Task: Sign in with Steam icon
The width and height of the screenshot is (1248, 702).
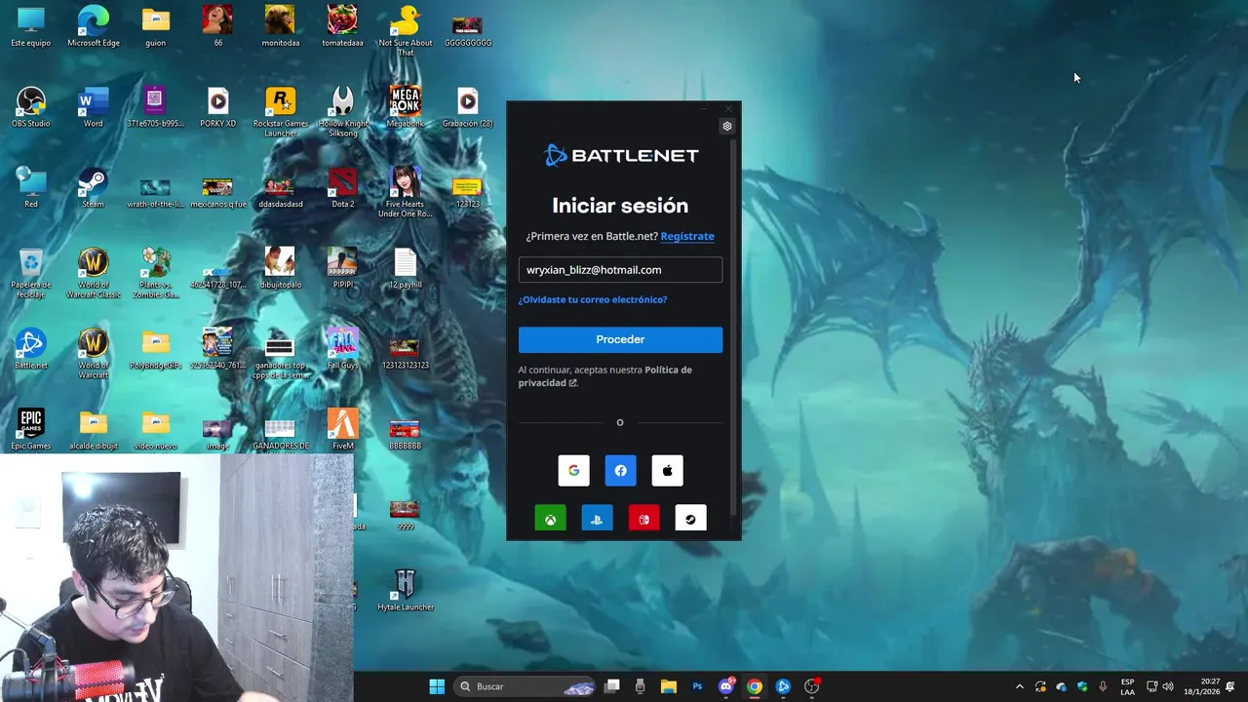Action: pos(690,519)
